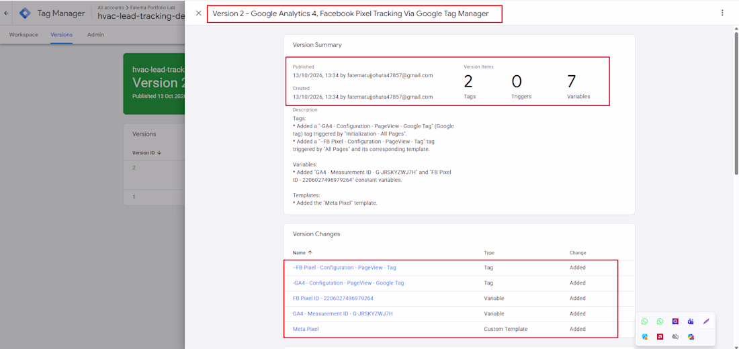This screenshot has width=739, height=349.
Task: Go back using the Tag Manager arrow
Action: [x=6, y=13]
